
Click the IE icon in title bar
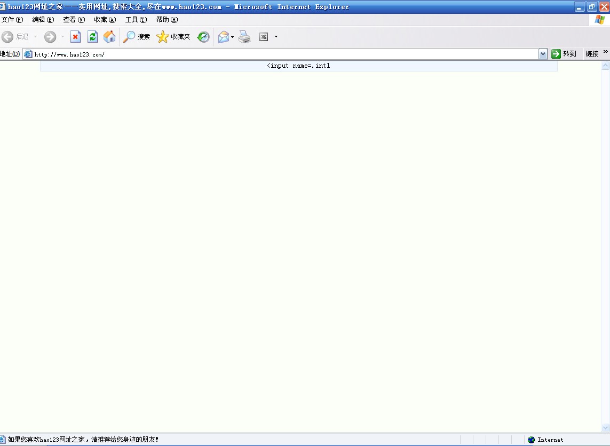[2, 6]
